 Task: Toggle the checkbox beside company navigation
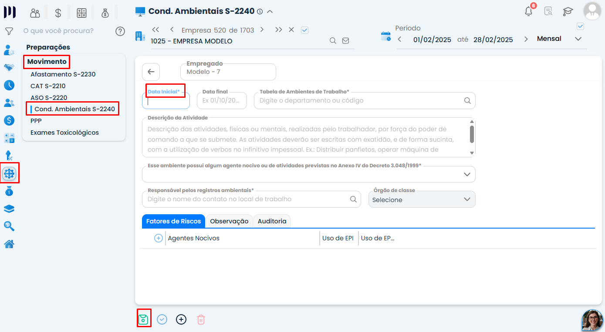[305, 30]
